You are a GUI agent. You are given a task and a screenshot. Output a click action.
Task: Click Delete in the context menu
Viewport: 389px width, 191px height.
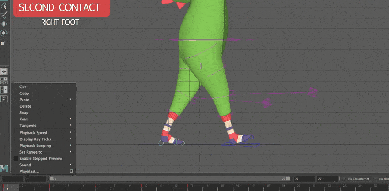click(25, 106)
